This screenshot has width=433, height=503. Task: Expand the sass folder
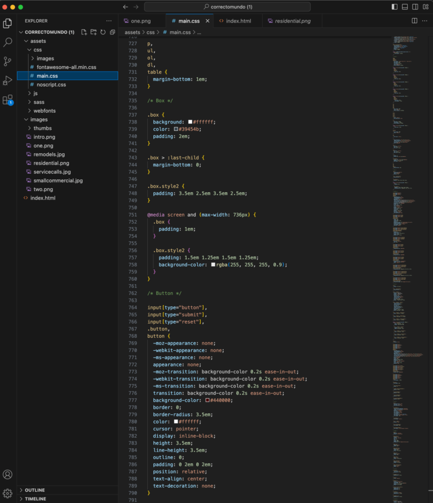pos(39,102)
